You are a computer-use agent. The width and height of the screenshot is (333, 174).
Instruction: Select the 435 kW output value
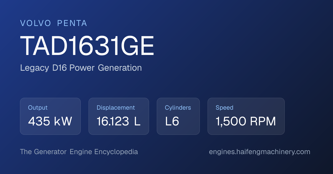pos(50,122)
